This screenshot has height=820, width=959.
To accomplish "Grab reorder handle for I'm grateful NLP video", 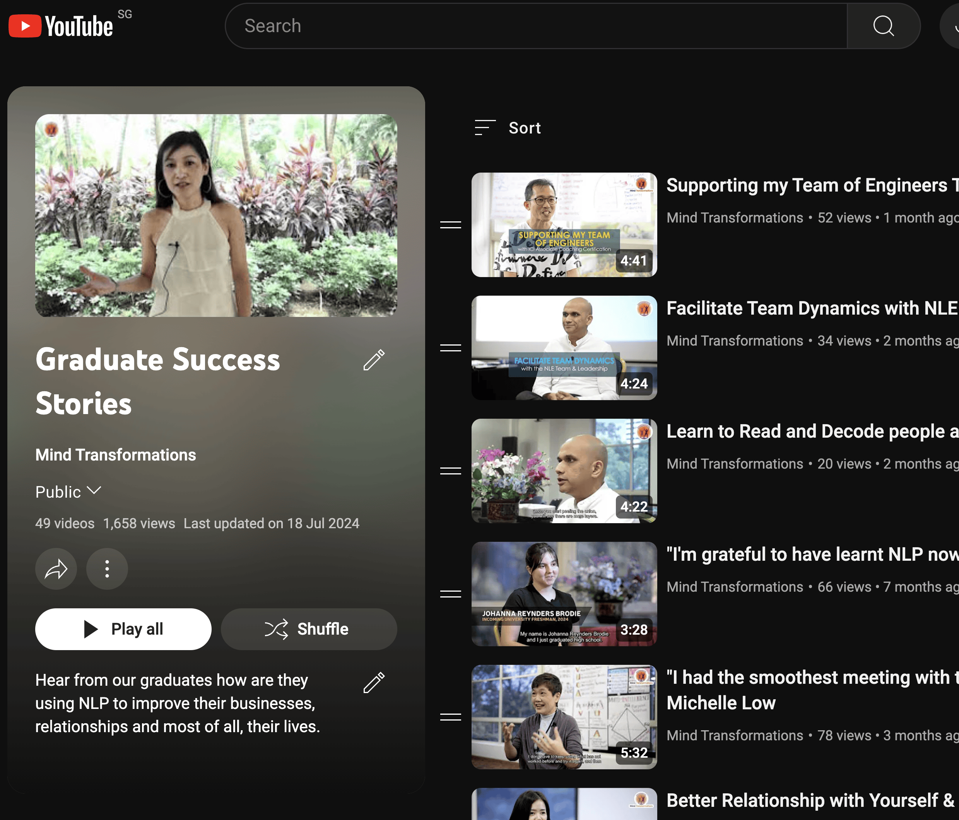I will coord(450,594).
